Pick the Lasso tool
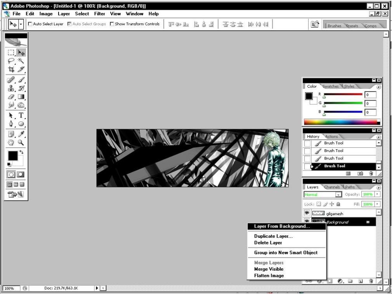Screen dimensions: 392x294 pyautogui.click(x=11, y=61)
